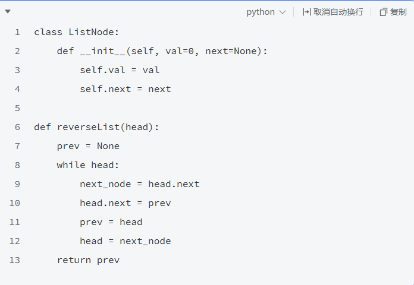The height and width of the screenshot is (285, 414).
Task: Click the "def __init__" line of code
Action: pos(162,51)
